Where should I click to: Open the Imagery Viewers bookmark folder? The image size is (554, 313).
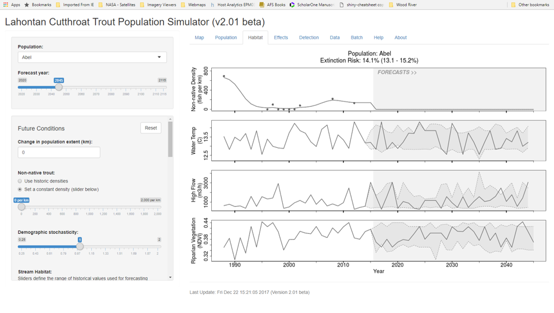[158, 5]
